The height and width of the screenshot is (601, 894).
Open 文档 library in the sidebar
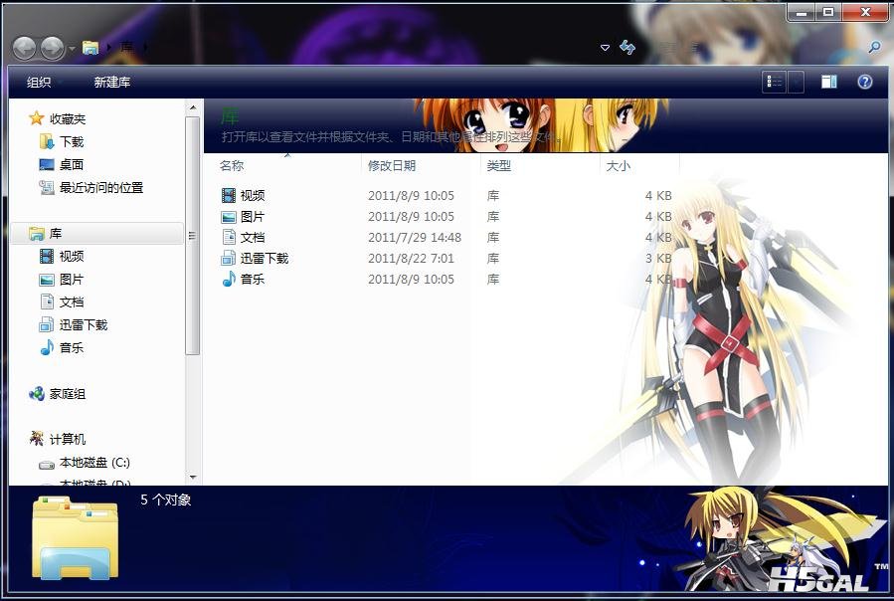click(72, 301)
